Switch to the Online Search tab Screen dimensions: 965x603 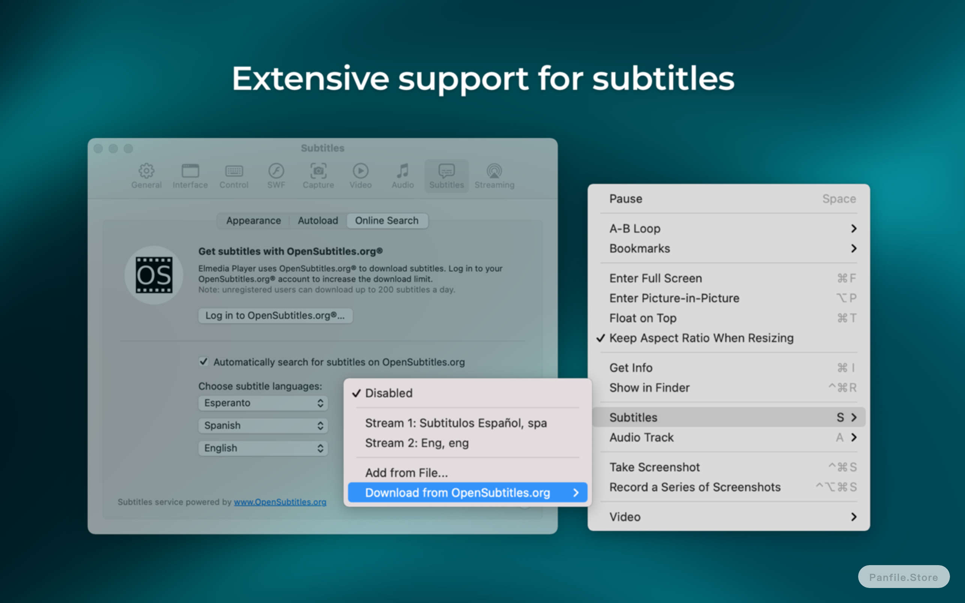pyautogui.click(x=387, y=220)
